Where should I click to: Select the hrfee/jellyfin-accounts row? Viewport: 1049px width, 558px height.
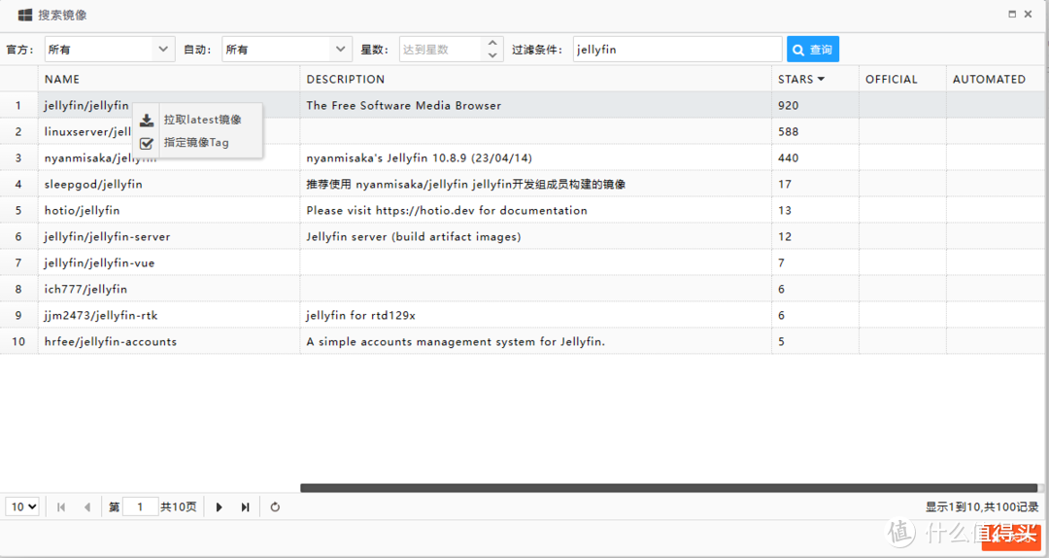point(522,341)
